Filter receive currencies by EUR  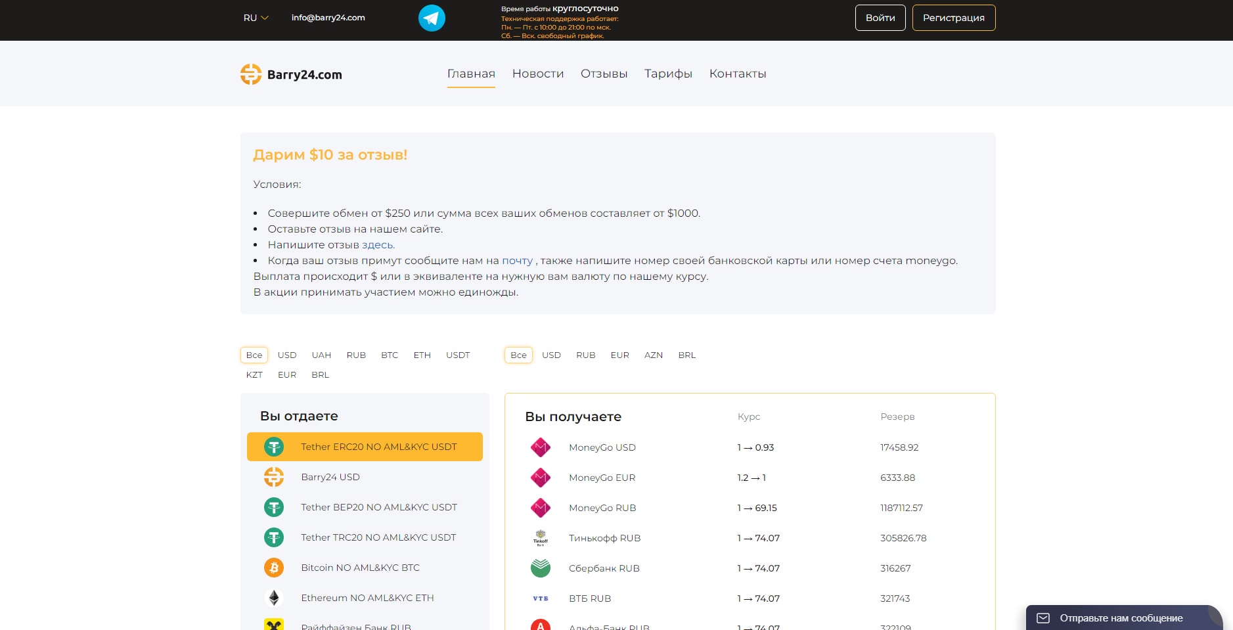click(620, 355)
